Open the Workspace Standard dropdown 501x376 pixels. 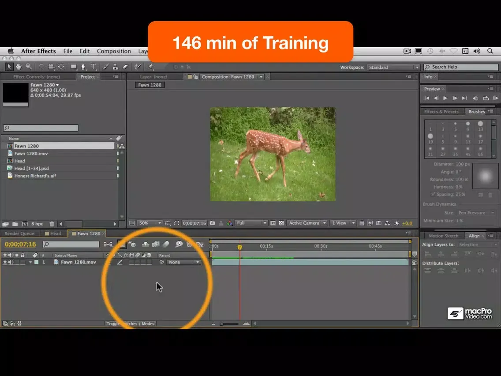click(x=393, y=67)
